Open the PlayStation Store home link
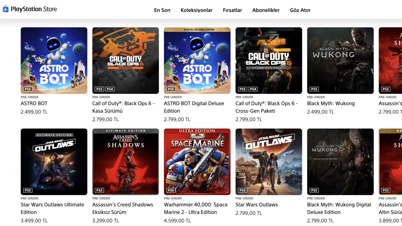The height and width of the screenshot is (226, 402). click(30, 9)
